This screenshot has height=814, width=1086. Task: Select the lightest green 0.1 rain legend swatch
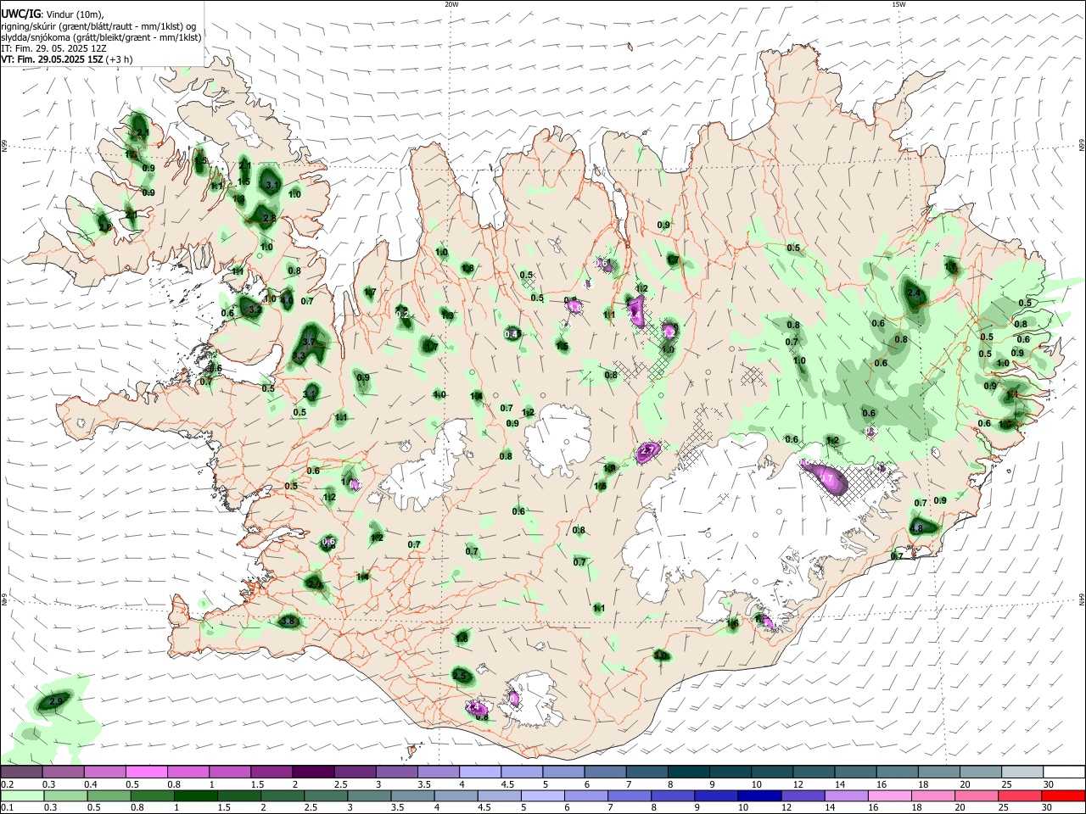click(21, 795)
